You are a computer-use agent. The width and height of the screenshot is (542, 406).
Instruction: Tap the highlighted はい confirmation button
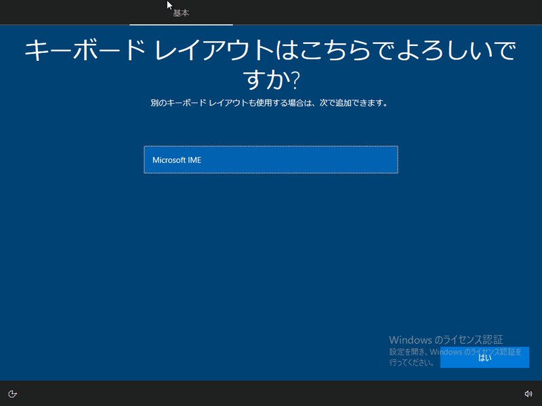pos(484,358)
